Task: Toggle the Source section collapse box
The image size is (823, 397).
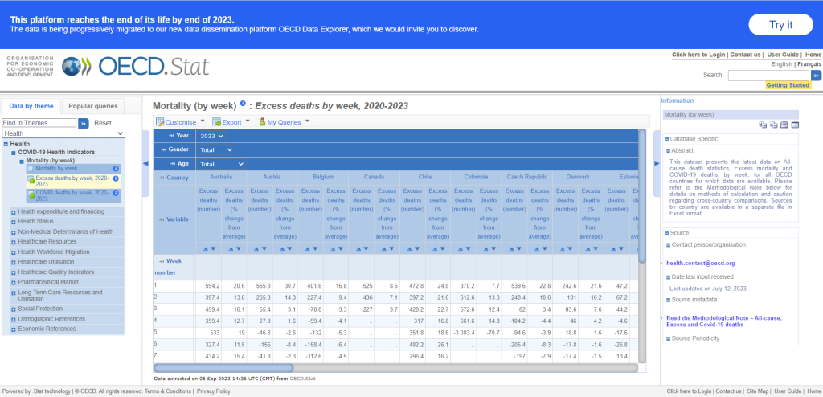Action: point(666,233)
